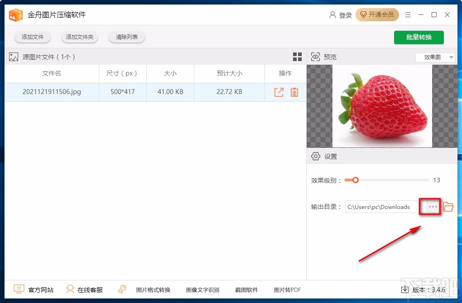Delete 20211121911506.jpg using the trash icon
This screenshot has height=303, width=462.
[x=294, y=92]
